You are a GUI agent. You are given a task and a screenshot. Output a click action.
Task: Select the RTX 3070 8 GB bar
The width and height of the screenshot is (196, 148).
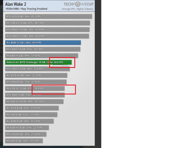tap(49, 17)
